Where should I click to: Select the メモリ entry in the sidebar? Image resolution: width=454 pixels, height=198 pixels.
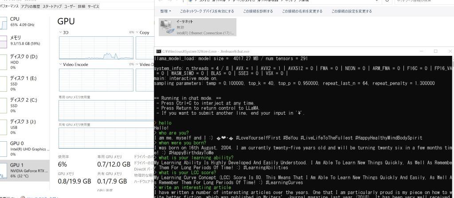25,41
